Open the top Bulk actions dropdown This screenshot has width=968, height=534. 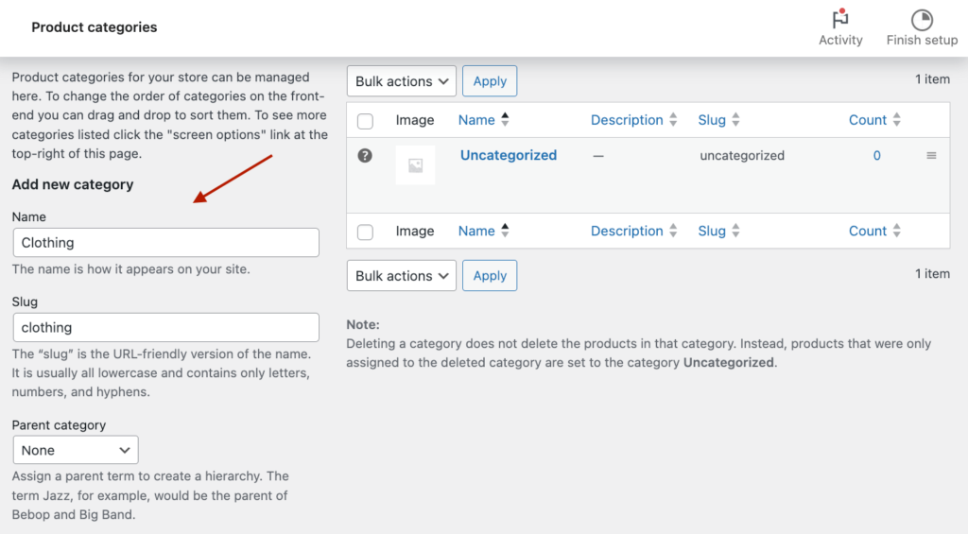401,81
